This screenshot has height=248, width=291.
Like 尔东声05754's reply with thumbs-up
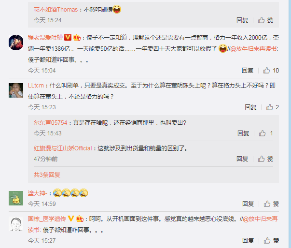click(266, 133)
